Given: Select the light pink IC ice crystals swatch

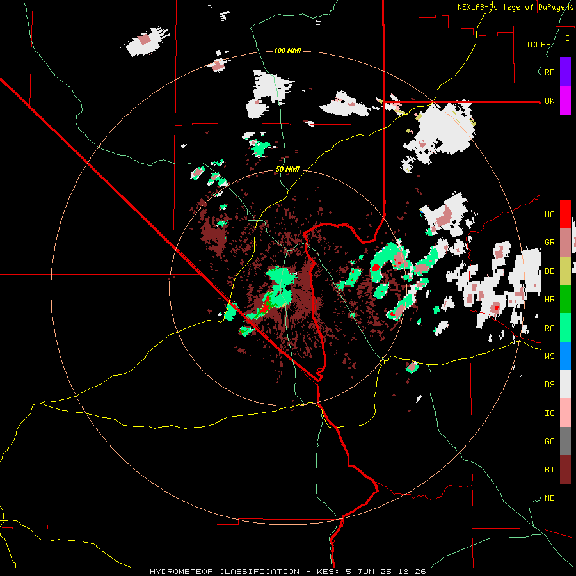Looking at the screenshot, I should [565, 413].
